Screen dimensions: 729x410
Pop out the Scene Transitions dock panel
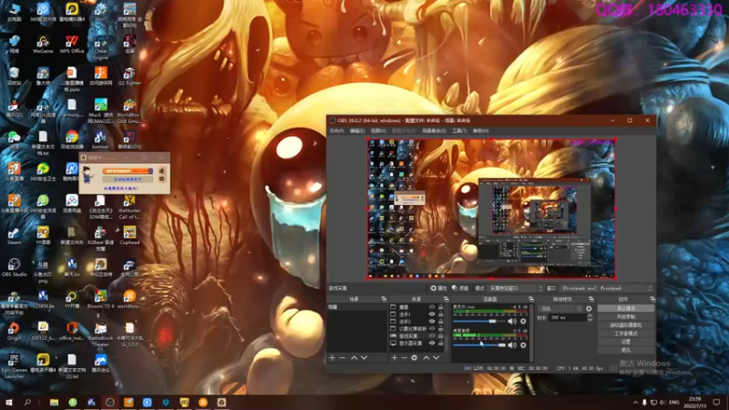590,299
